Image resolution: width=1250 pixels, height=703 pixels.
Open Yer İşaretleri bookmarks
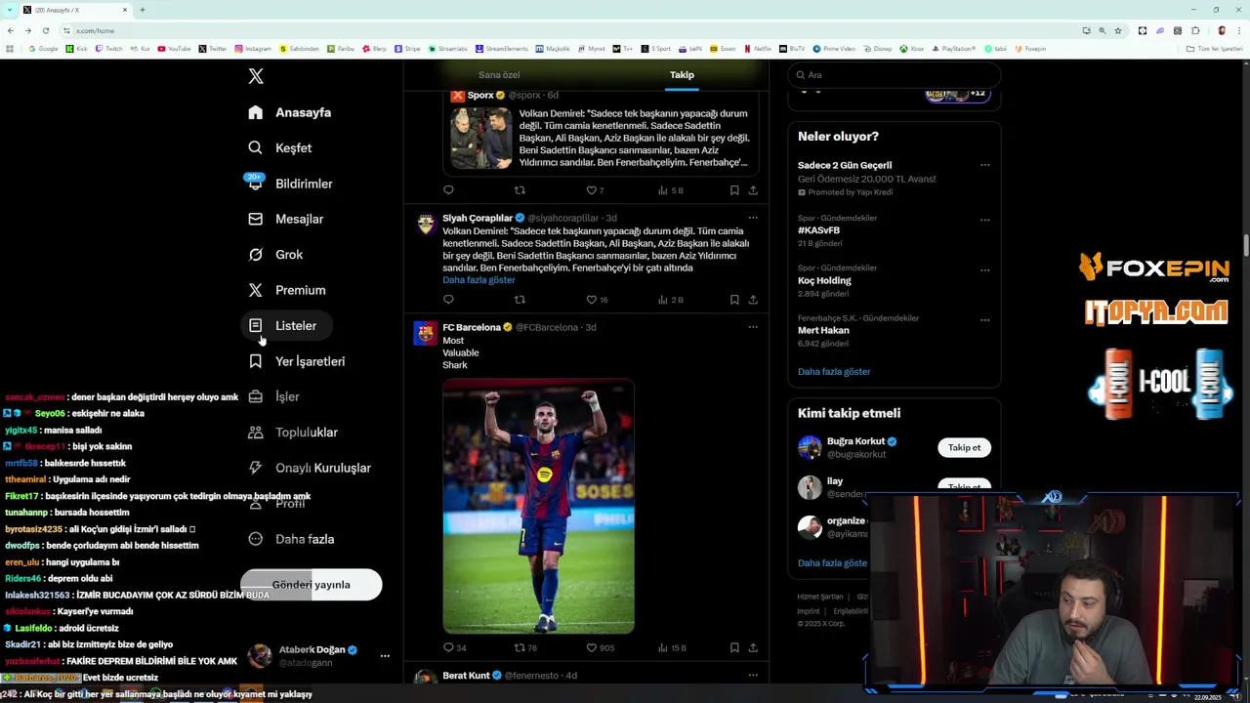[x=297, y=361]
